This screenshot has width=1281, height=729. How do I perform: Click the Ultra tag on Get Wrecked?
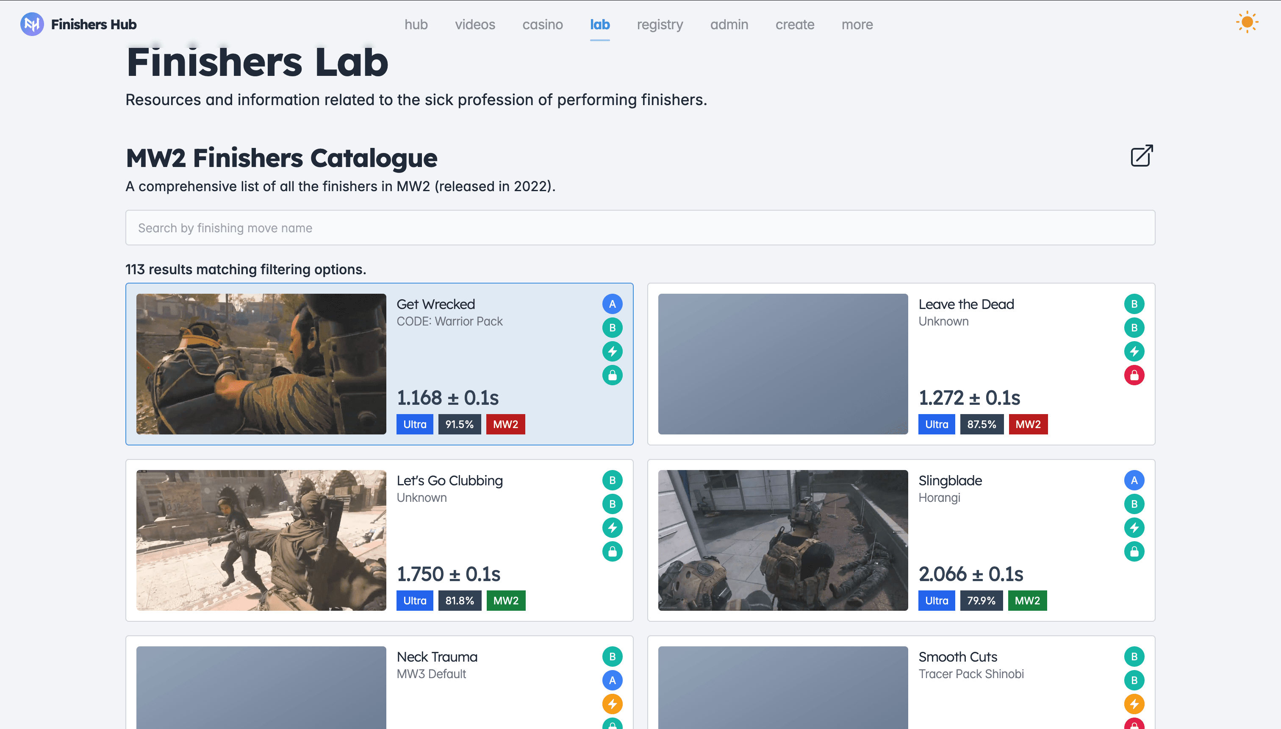(415, 424)
